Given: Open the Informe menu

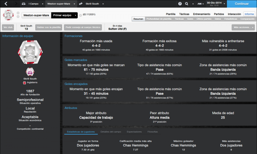Looking at the screenshot, I should pos(249,14).
